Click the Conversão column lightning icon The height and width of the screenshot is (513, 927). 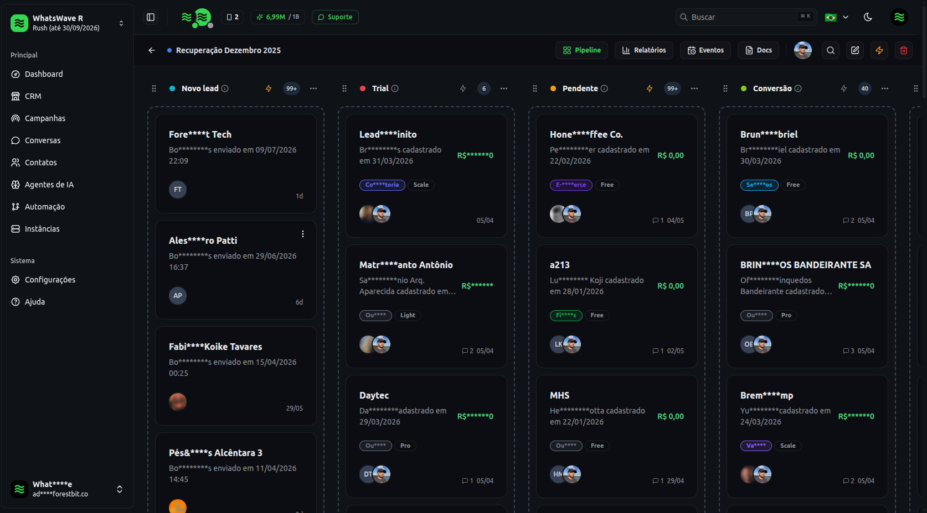click(844, 88)
